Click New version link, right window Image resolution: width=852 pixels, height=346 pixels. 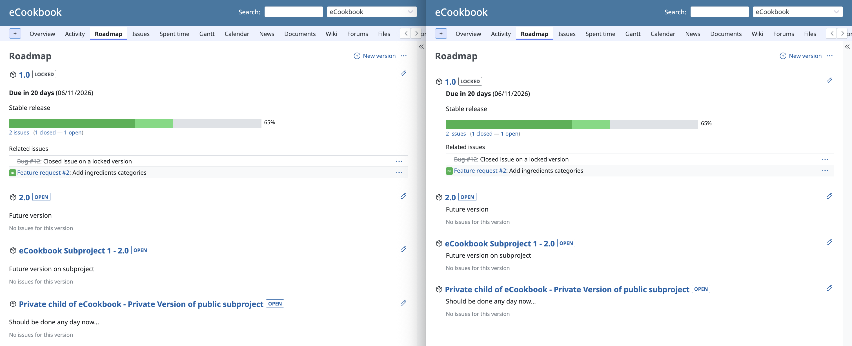[x=801, y=56]
